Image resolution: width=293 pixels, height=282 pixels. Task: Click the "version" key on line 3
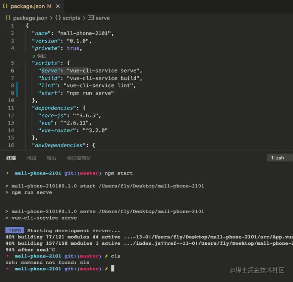click(46, 41)
